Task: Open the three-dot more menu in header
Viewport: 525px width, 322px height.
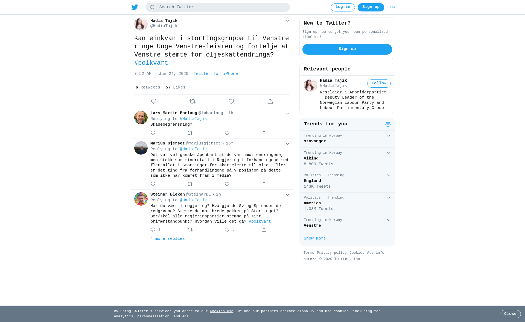Action: pos(392,7)
